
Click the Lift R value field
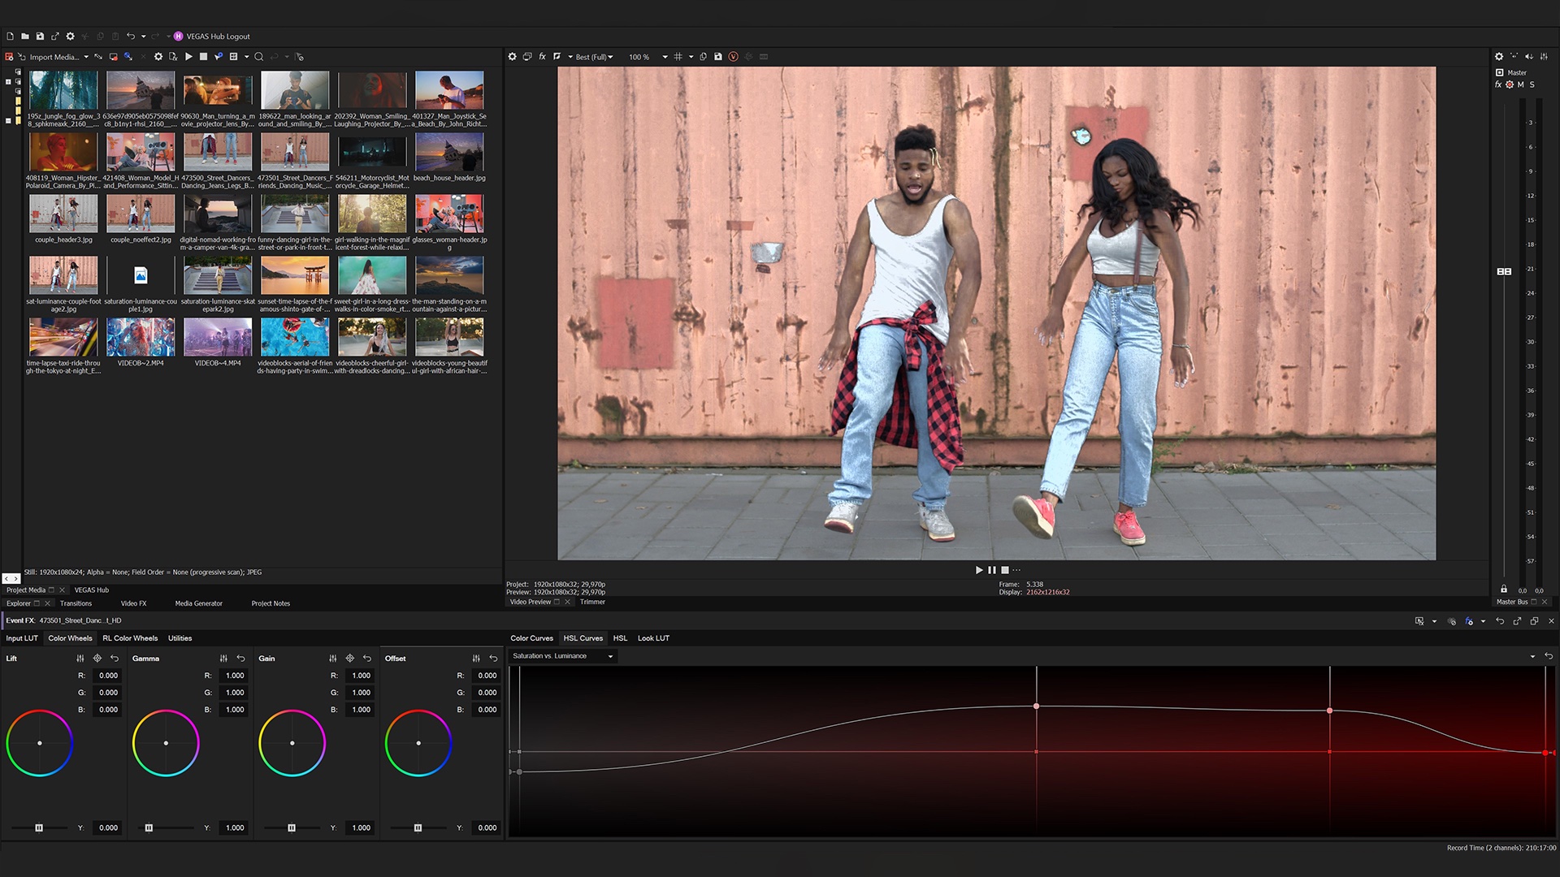(x=106, y=676)
